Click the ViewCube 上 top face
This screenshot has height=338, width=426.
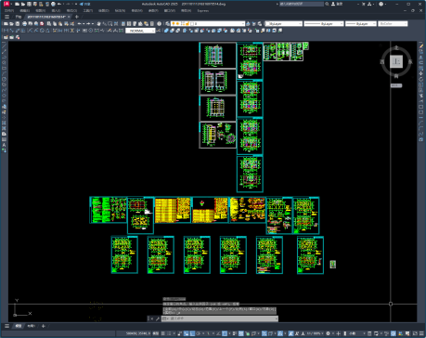[x=396, y=61]
